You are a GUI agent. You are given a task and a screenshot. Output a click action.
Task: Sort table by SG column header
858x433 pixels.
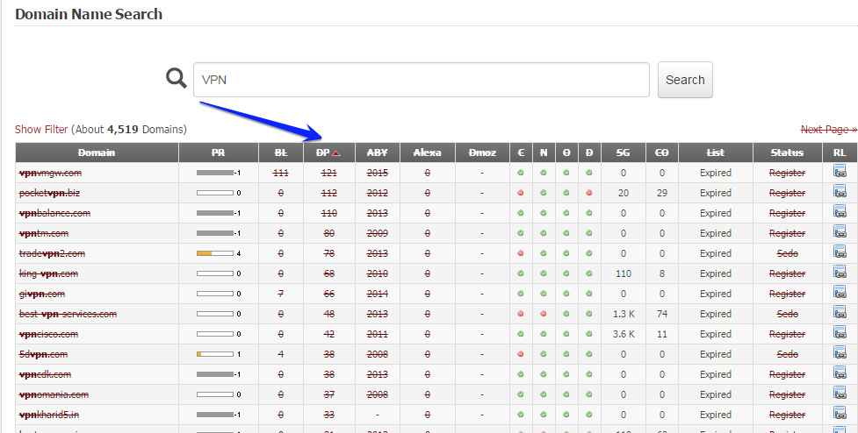click(623, 153)
